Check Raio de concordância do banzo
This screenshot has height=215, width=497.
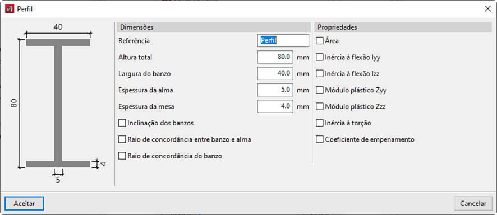122,156
